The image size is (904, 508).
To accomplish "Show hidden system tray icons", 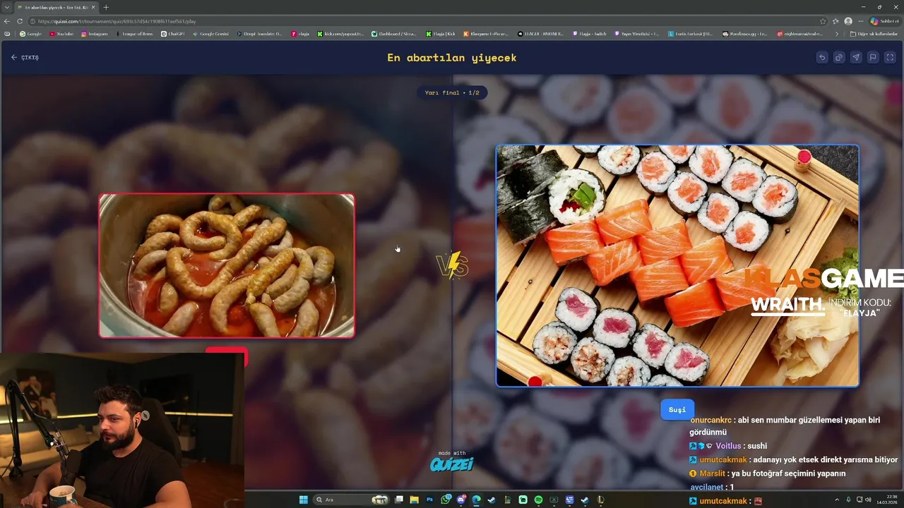I will (837, 500).
